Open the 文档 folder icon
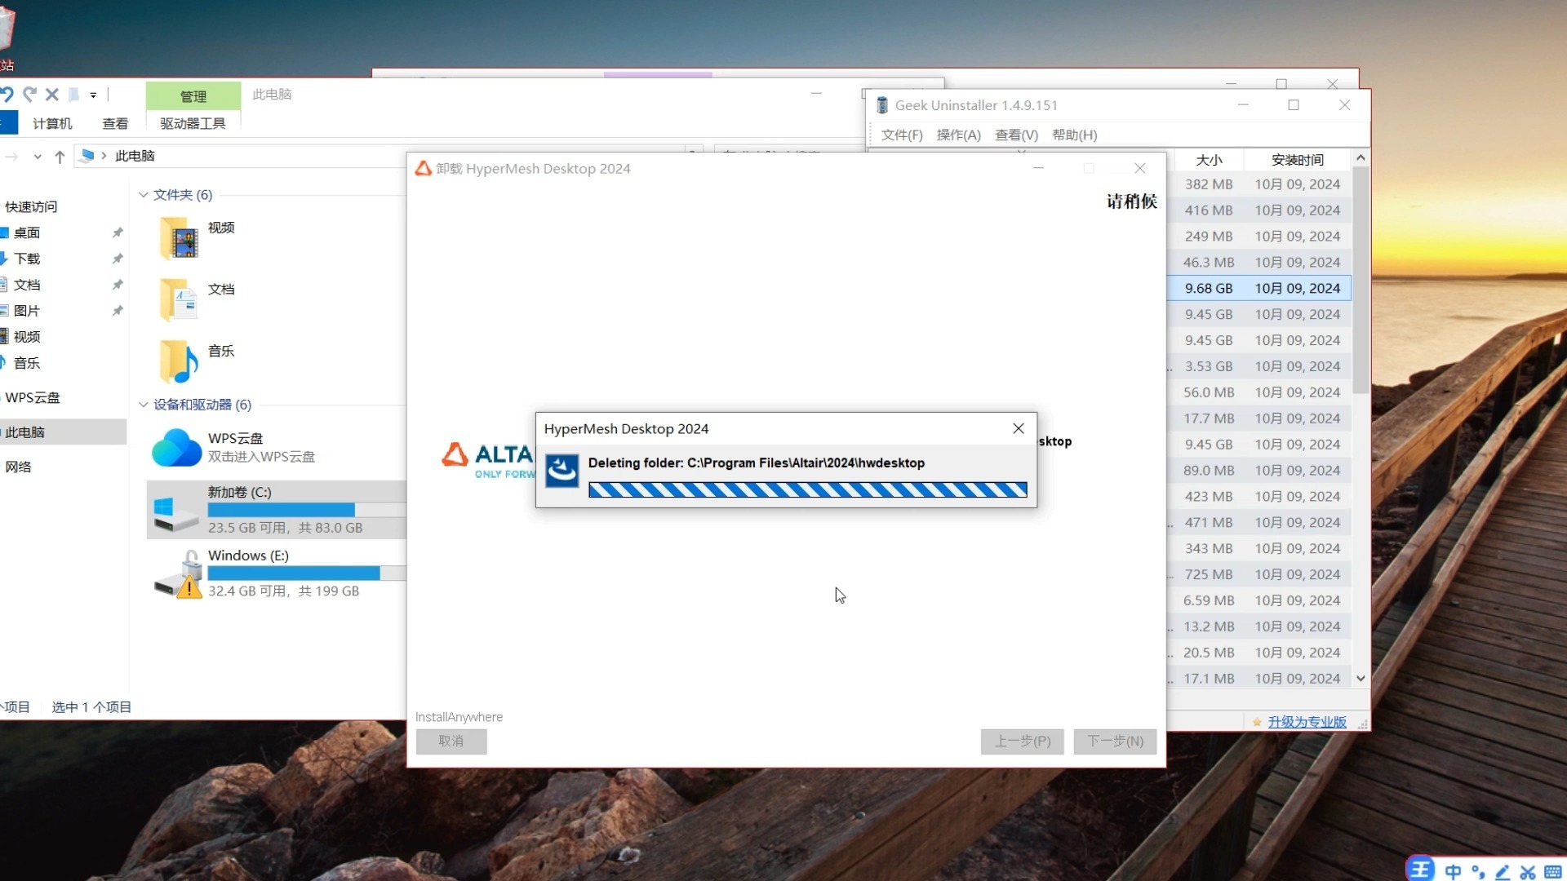 click(x=180, y=300)
